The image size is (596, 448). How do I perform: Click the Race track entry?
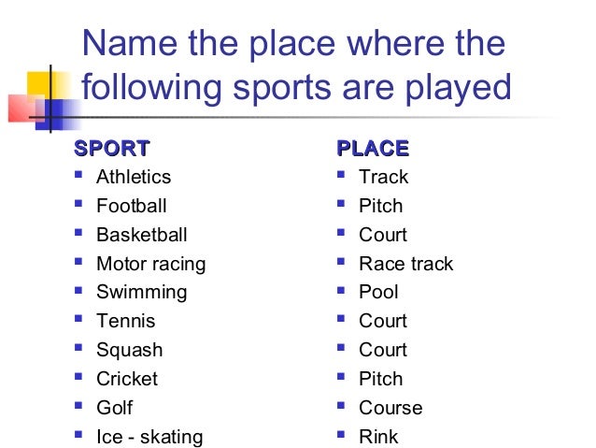point(406,264)
